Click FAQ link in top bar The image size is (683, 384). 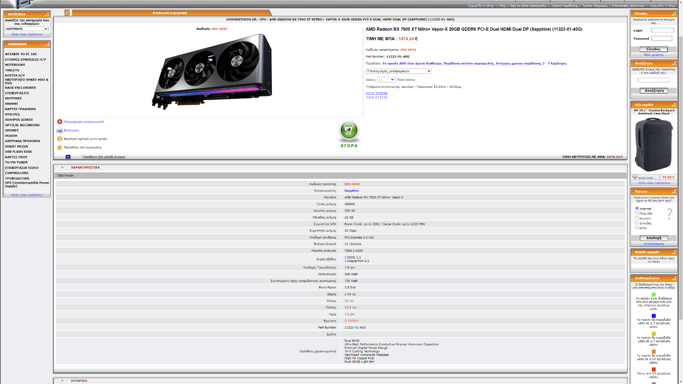click(x=502, y=6)
